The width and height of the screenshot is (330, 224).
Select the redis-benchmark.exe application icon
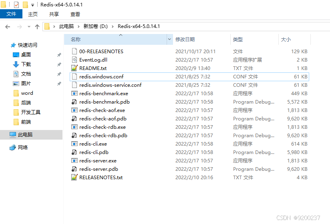(74, 93)
